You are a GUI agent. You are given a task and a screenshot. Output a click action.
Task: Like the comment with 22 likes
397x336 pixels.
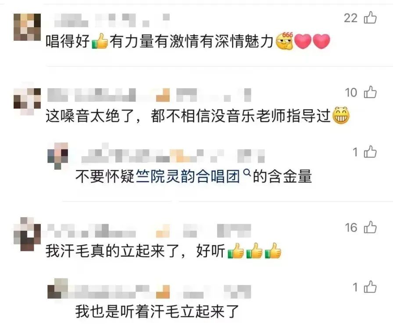click(x=370, y=18)
